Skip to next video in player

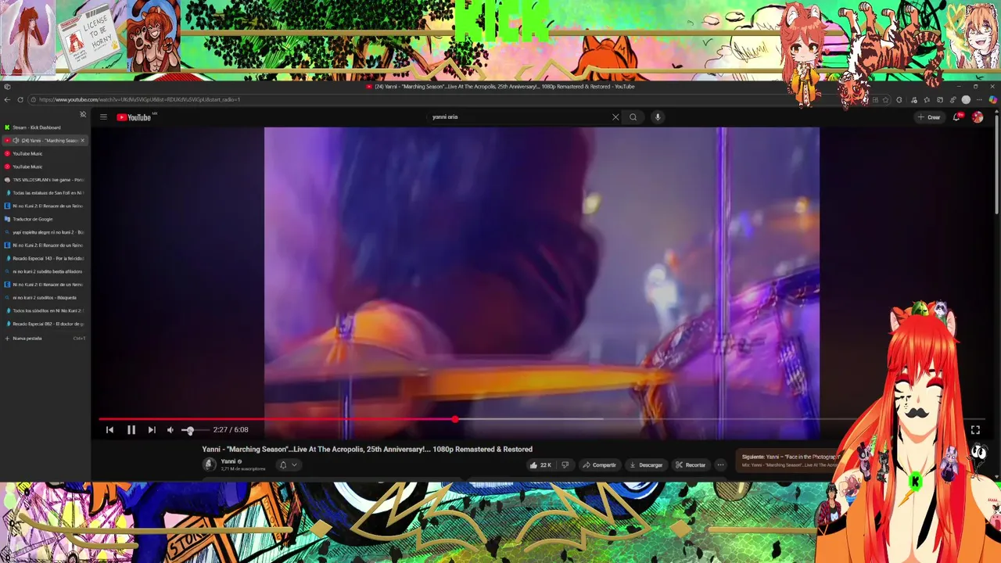coord(152,430)
